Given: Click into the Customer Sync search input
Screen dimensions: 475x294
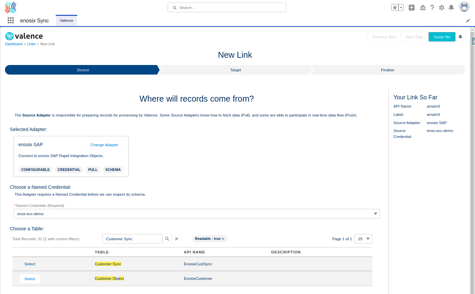Looking at the screenshot, I should [x=132, y=239].
